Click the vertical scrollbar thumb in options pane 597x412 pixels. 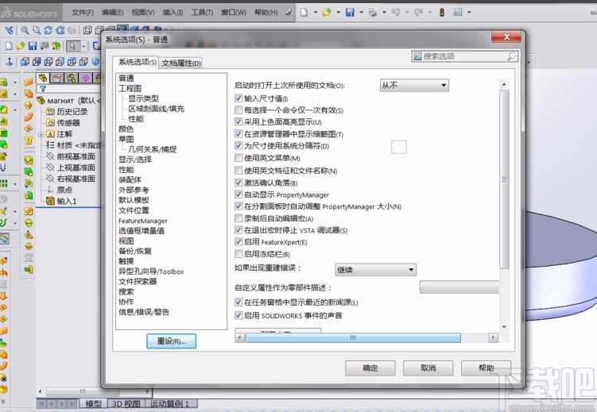(504, 179)
